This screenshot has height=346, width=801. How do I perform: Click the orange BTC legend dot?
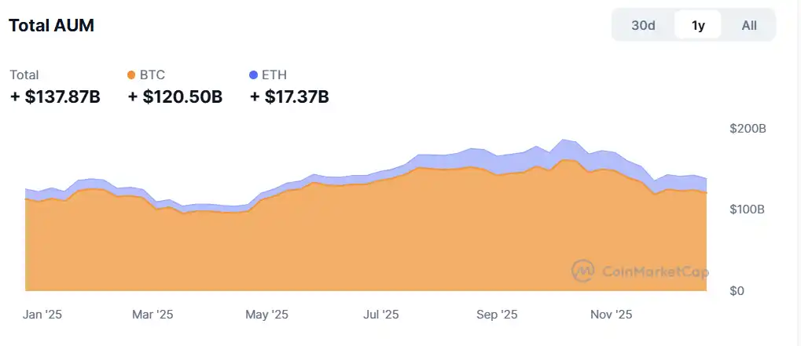pos(131,75)
